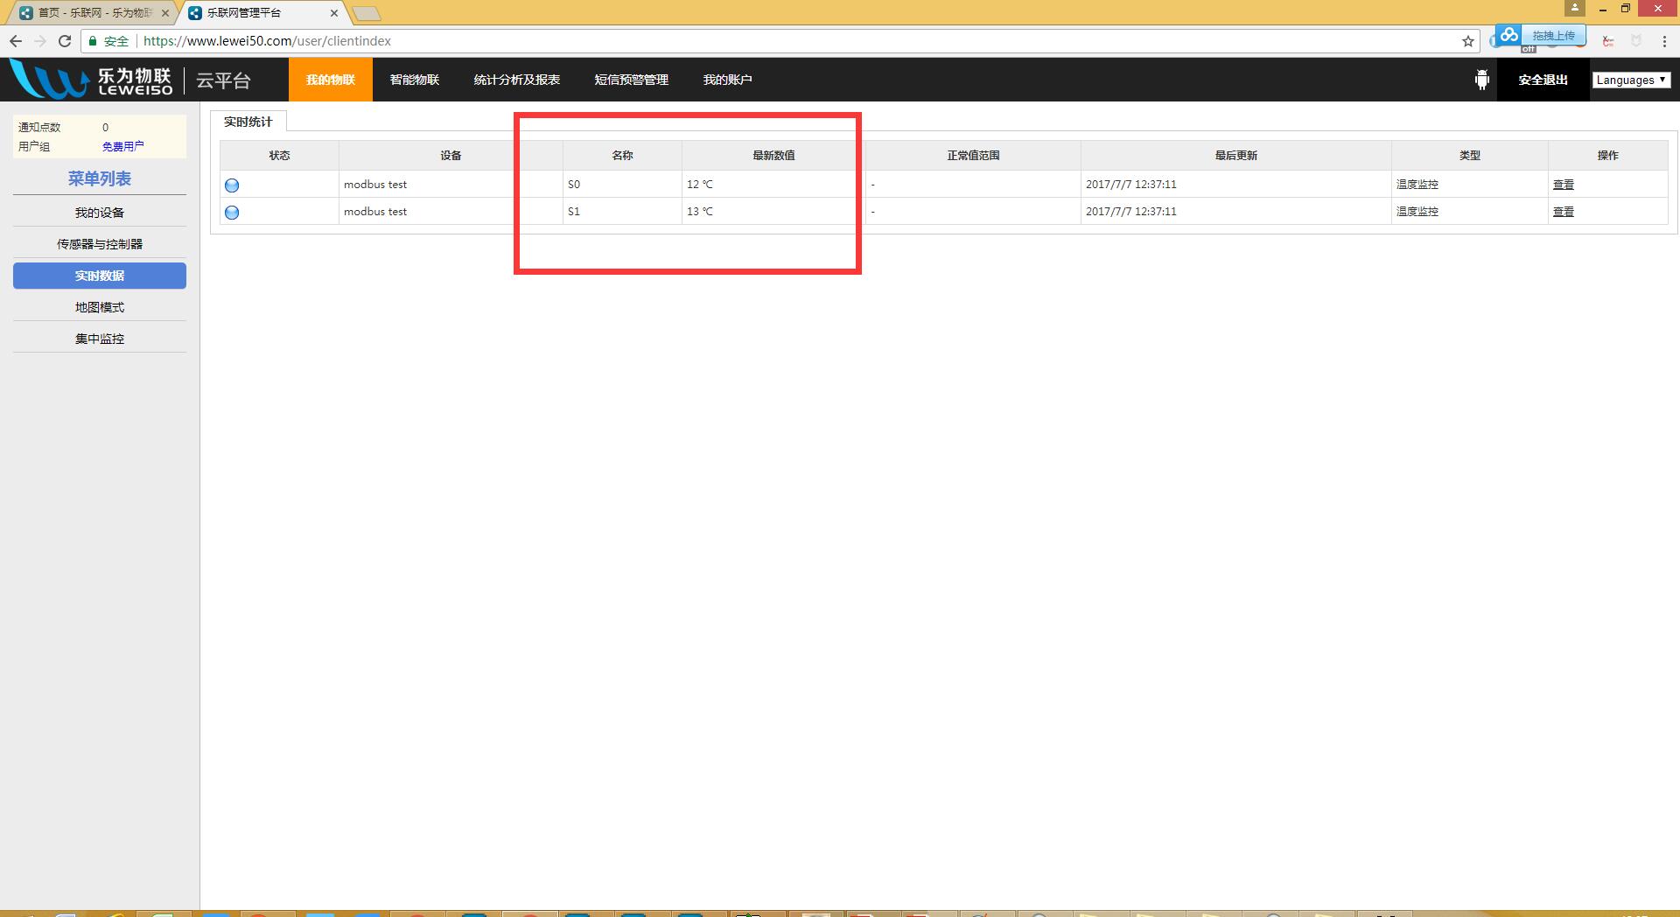Screen dimensions: 1680x917
Task: Click the red extension icon in toolbar
Action: pos(1608,41)
